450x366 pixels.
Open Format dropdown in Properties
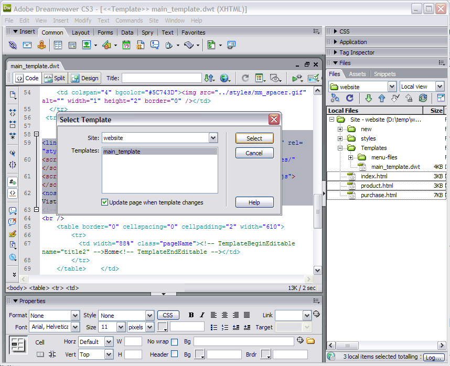click(x=75, y=316)
